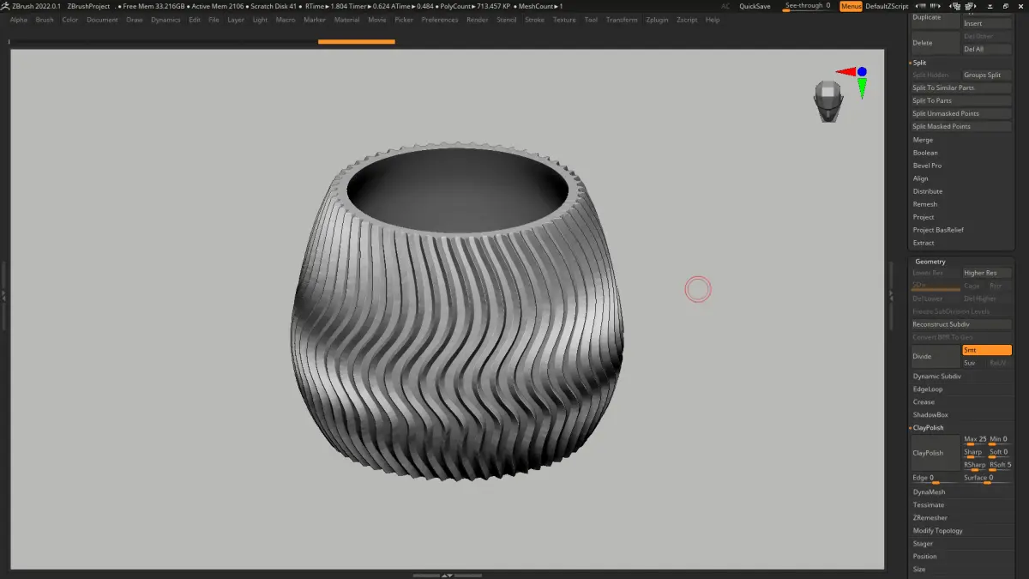The image size is (1029, 579).
Task: Click the Duplicate subtool button
Action: 935,17
